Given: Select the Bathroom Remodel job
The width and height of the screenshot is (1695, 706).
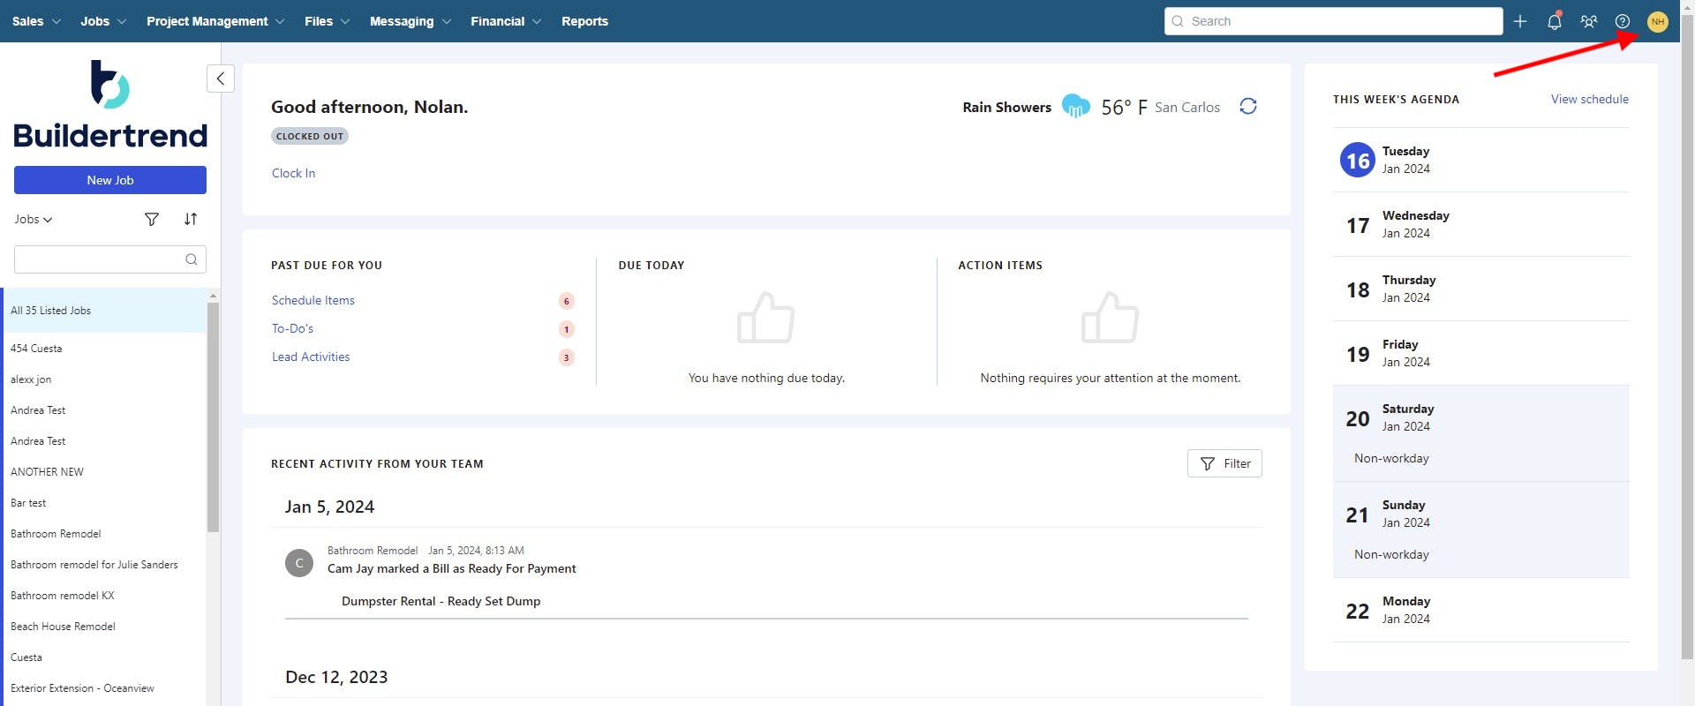Looking at the screenshot, I should 104,534.
